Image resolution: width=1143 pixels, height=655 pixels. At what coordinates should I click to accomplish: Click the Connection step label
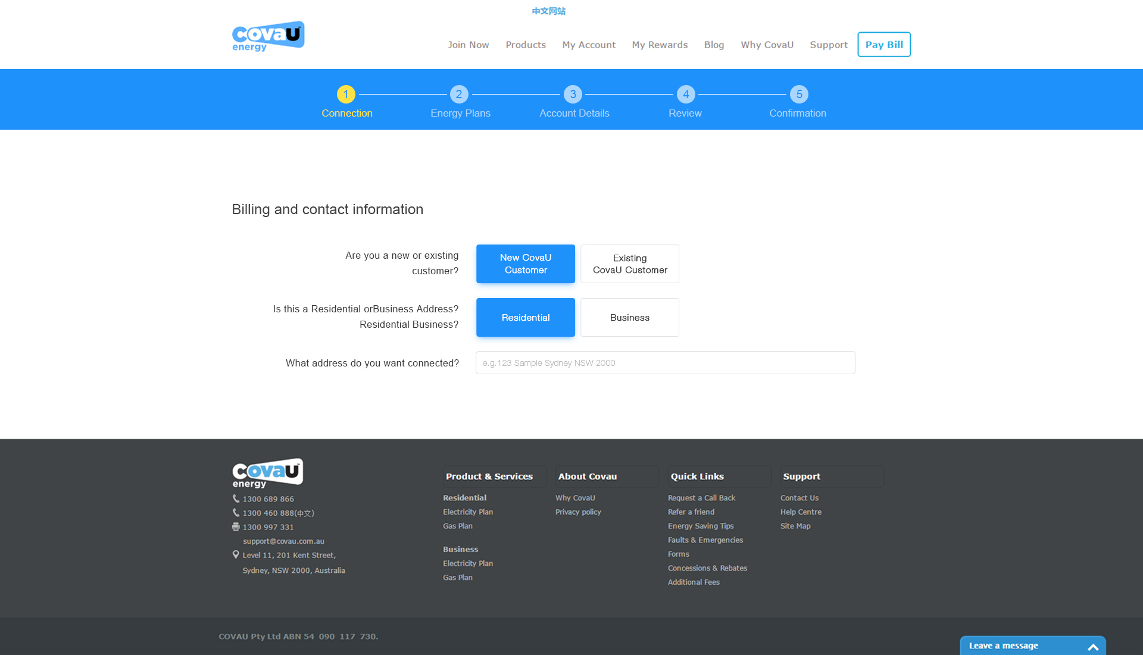pos(347,113)
